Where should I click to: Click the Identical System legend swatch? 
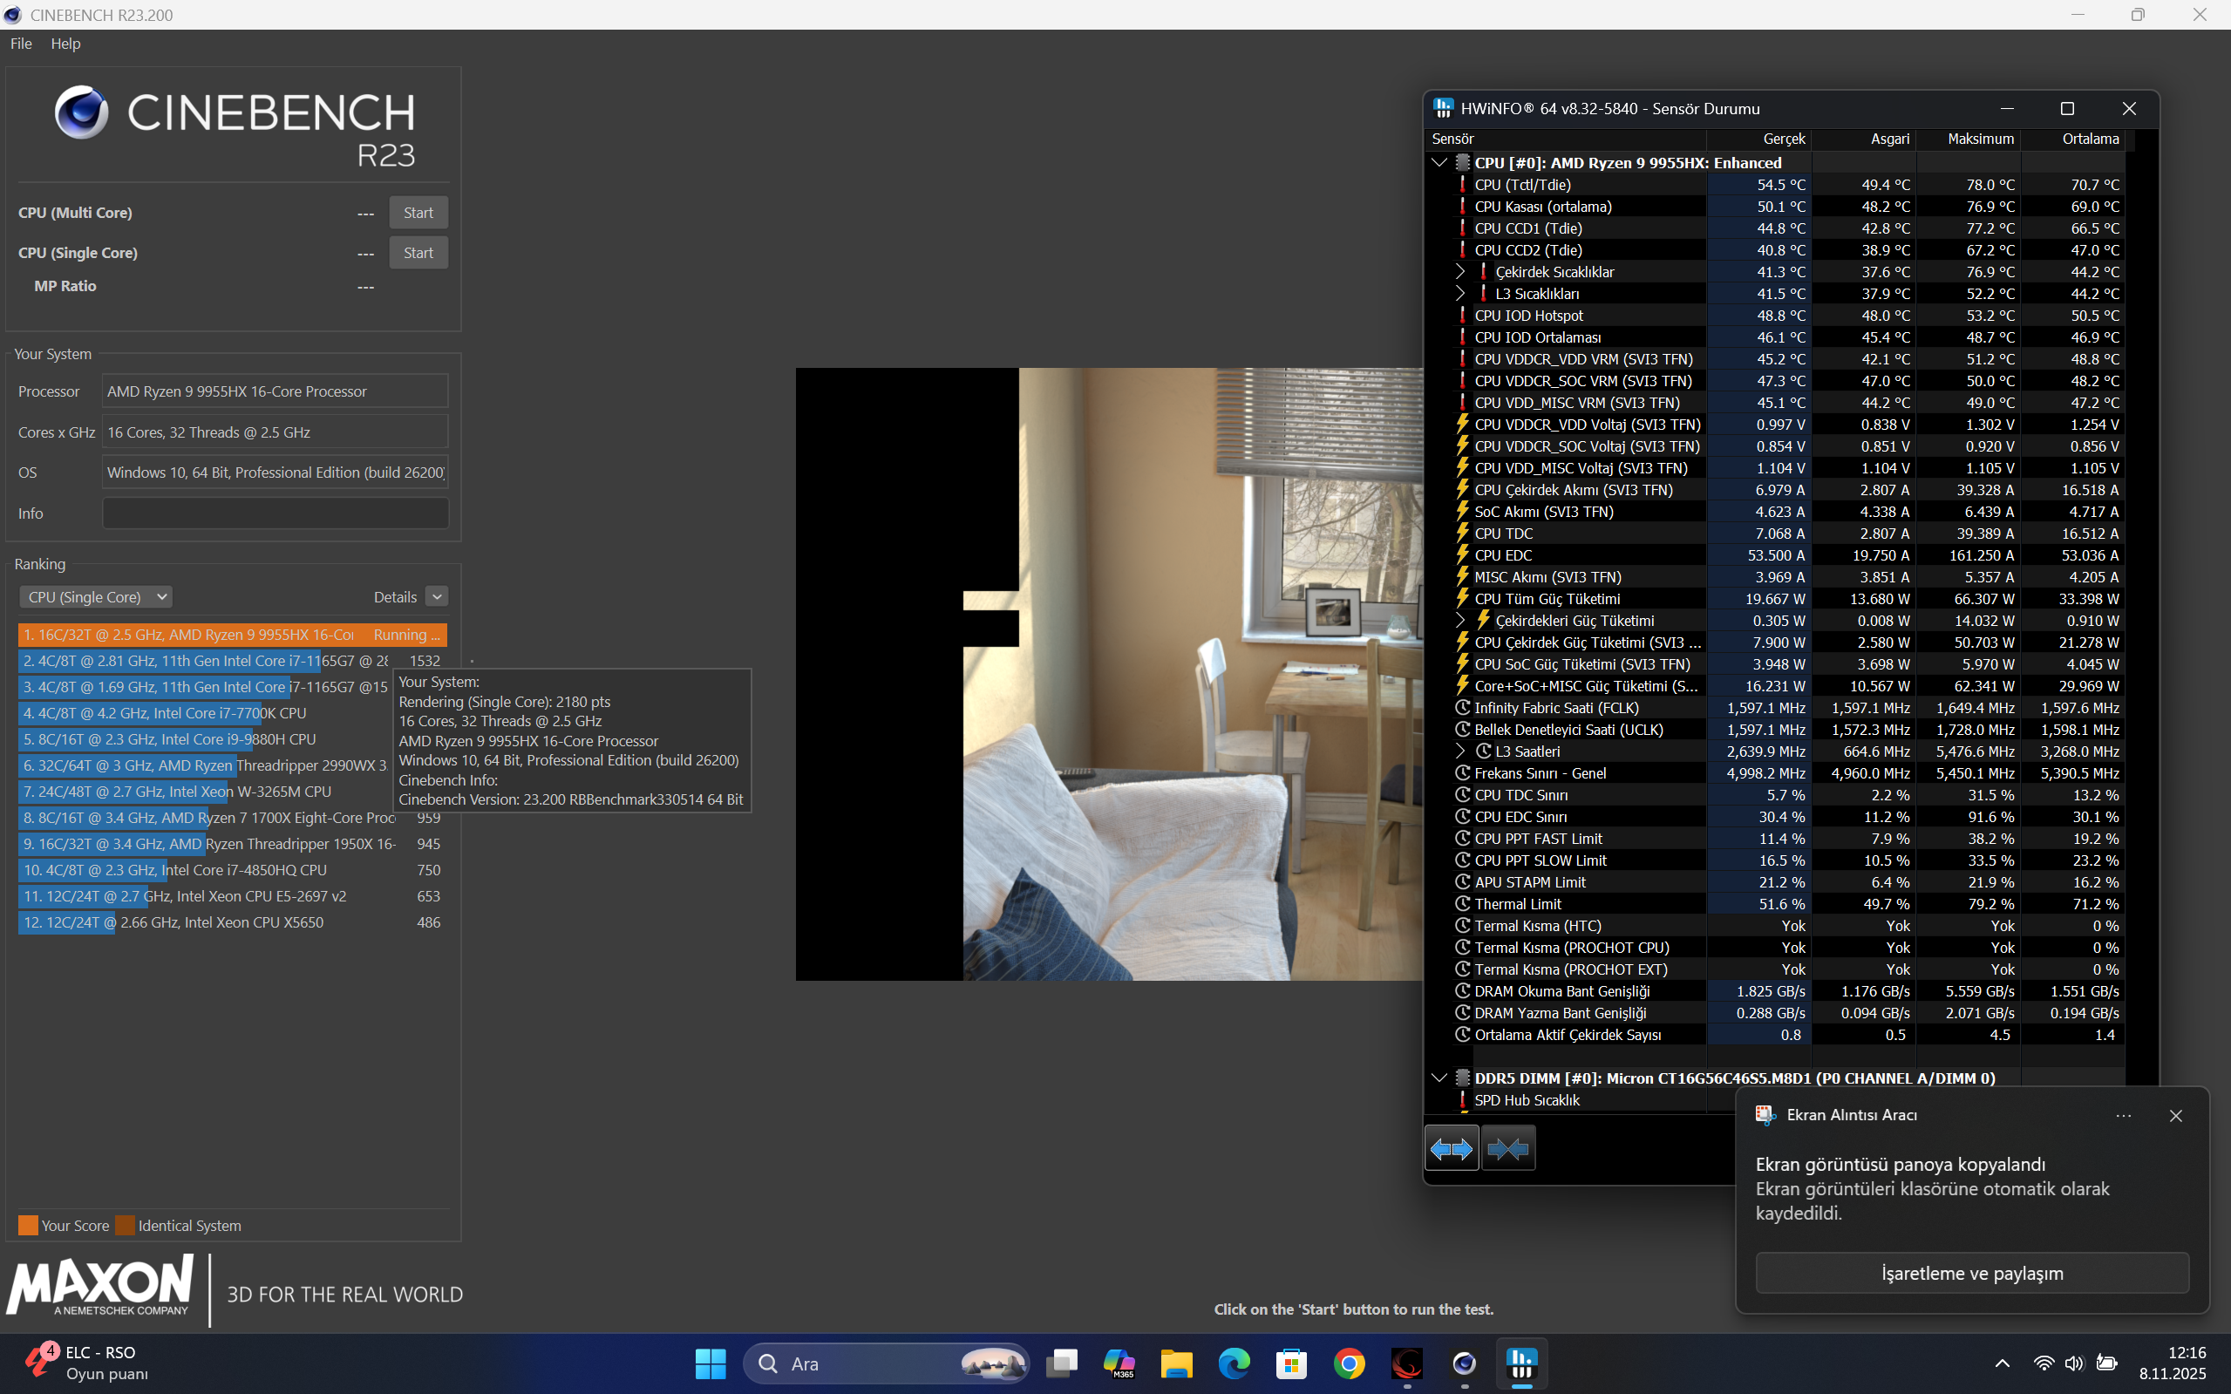click(126, 1225)
